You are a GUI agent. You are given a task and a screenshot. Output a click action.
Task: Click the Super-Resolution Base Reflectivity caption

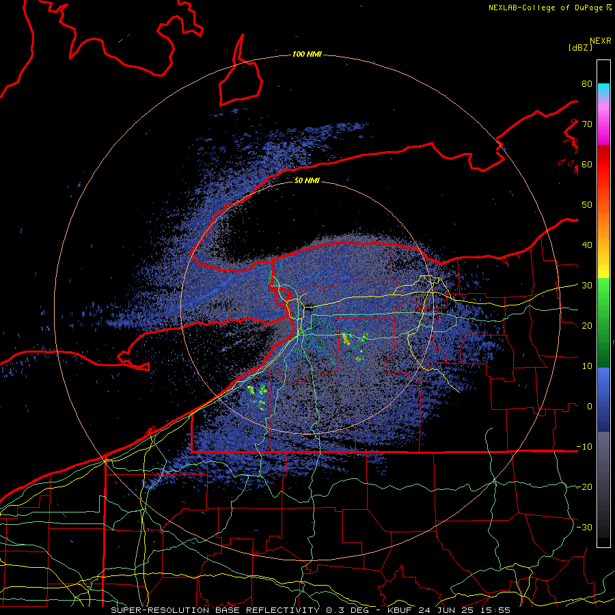[215, 610]
